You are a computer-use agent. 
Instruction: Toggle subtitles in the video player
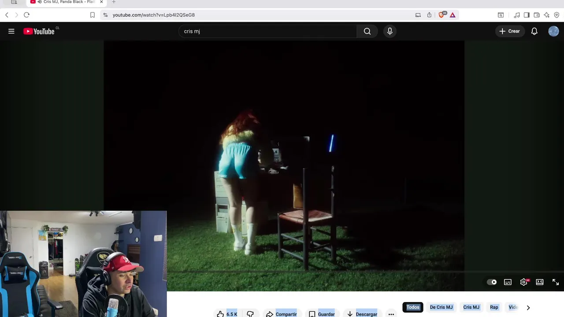point(508,282)
